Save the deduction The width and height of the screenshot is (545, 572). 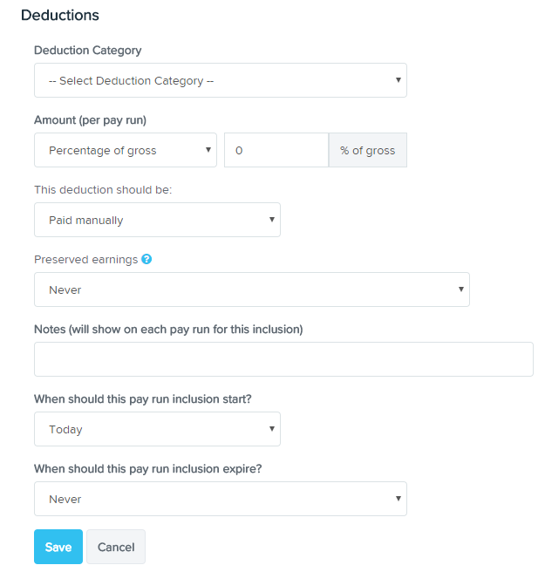58,547
